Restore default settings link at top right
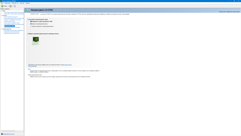The width and height of the screenshot is (241, 136). (x=229, y=12)
